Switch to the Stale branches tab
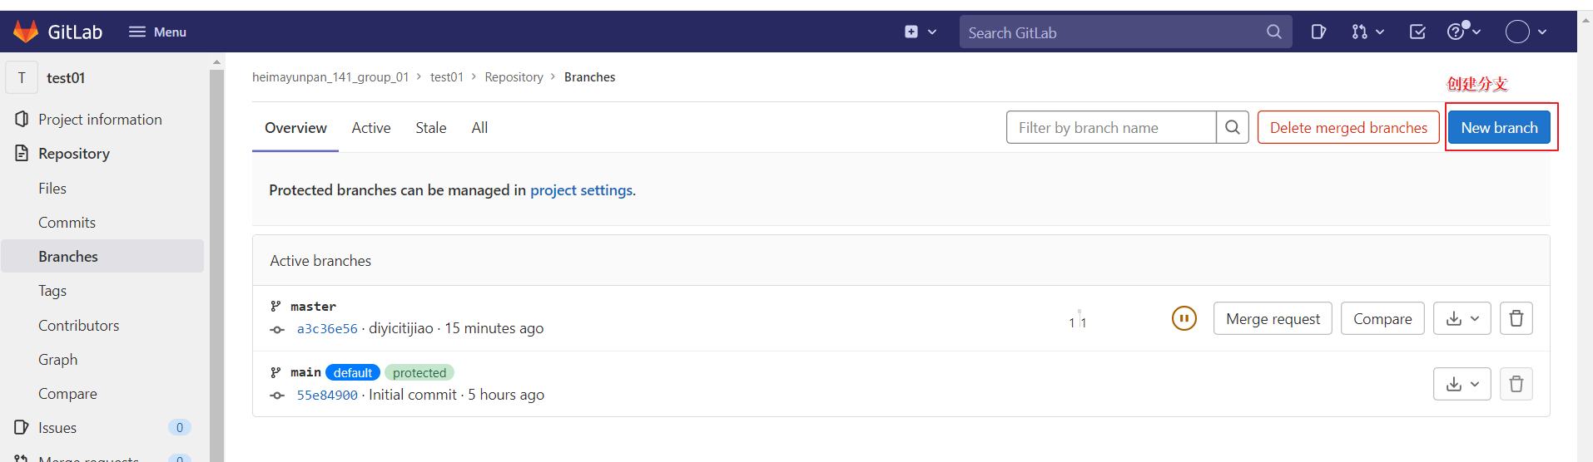1593x462 pixels. click(x=430, y=128)
